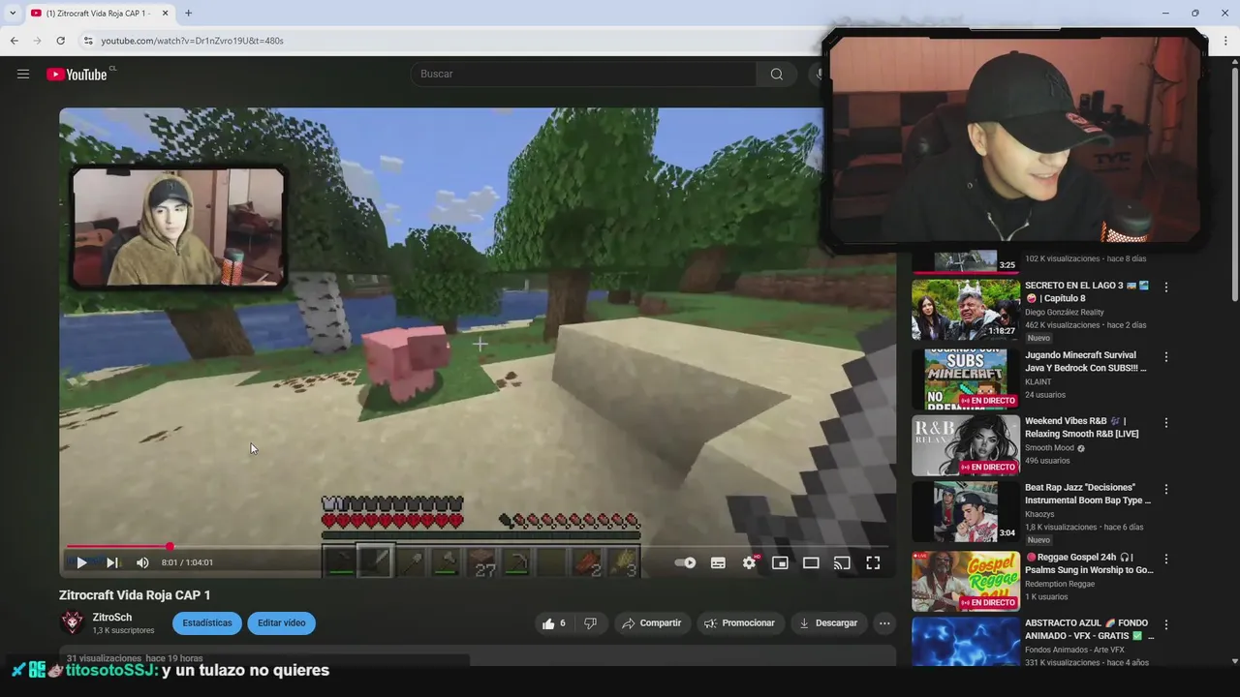Click the red playhead scrubber dot
Viewport: 1240px width, 697px height.
coord(170,547)
